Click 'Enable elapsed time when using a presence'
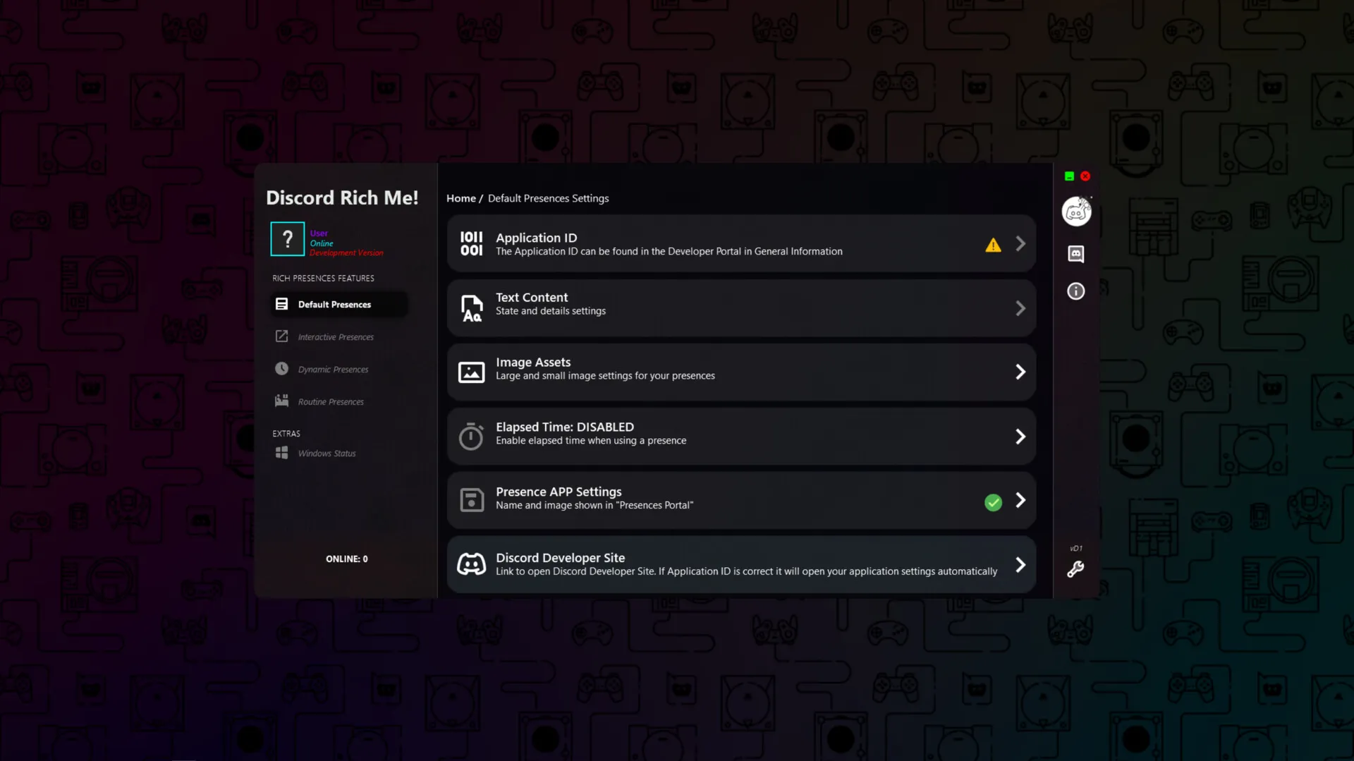1354x761 pixels. pos(591,441)
